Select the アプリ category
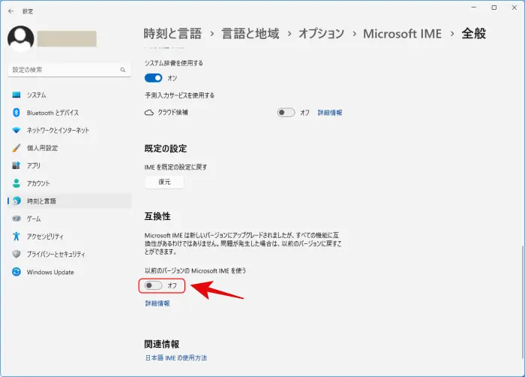The image size is (525, 377). 69,165
